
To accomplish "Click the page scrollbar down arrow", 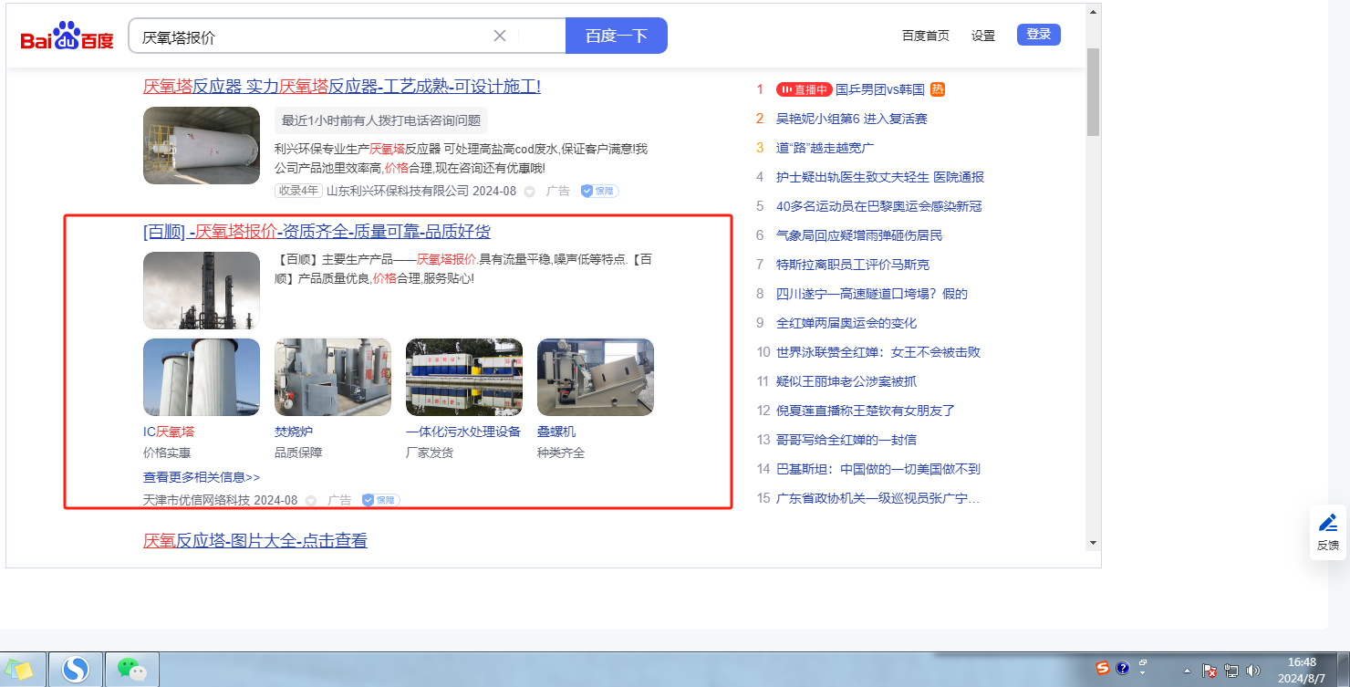I will (1093, 543).
